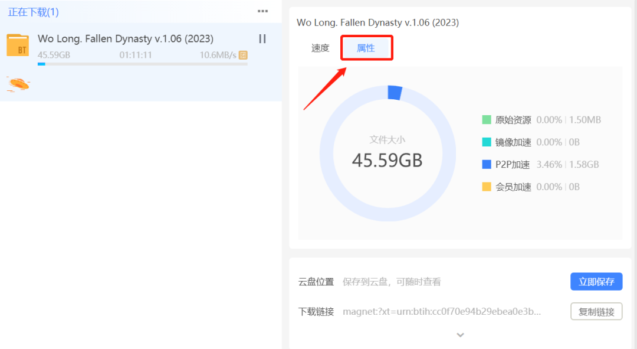Click the 云盘位置 label

(316, 282)
